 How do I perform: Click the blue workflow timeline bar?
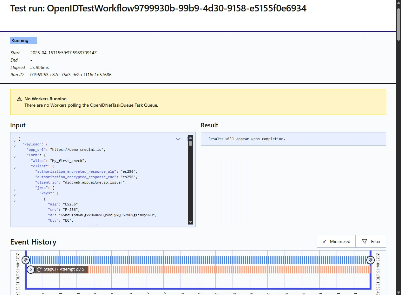pos(198,260)
